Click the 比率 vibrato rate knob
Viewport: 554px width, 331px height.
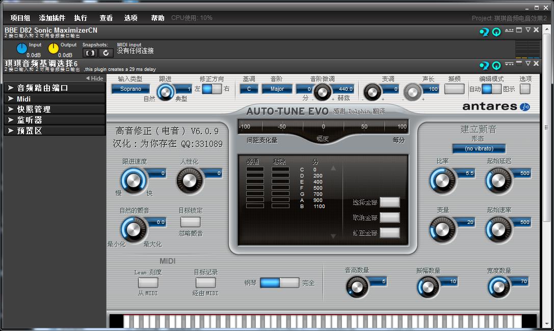[442, 181]
